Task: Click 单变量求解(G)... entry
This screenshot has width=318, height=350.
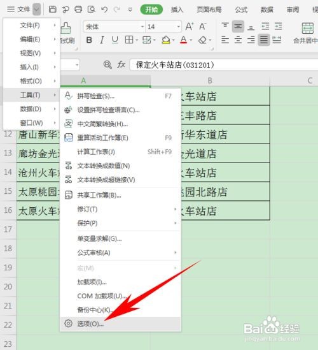Action: (120, 238)
